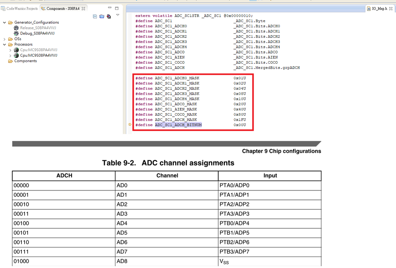Click highlighted ADC_SC1_ADCH_BITNUM identifier
The image size is (396, 268).
click(178, 125)
